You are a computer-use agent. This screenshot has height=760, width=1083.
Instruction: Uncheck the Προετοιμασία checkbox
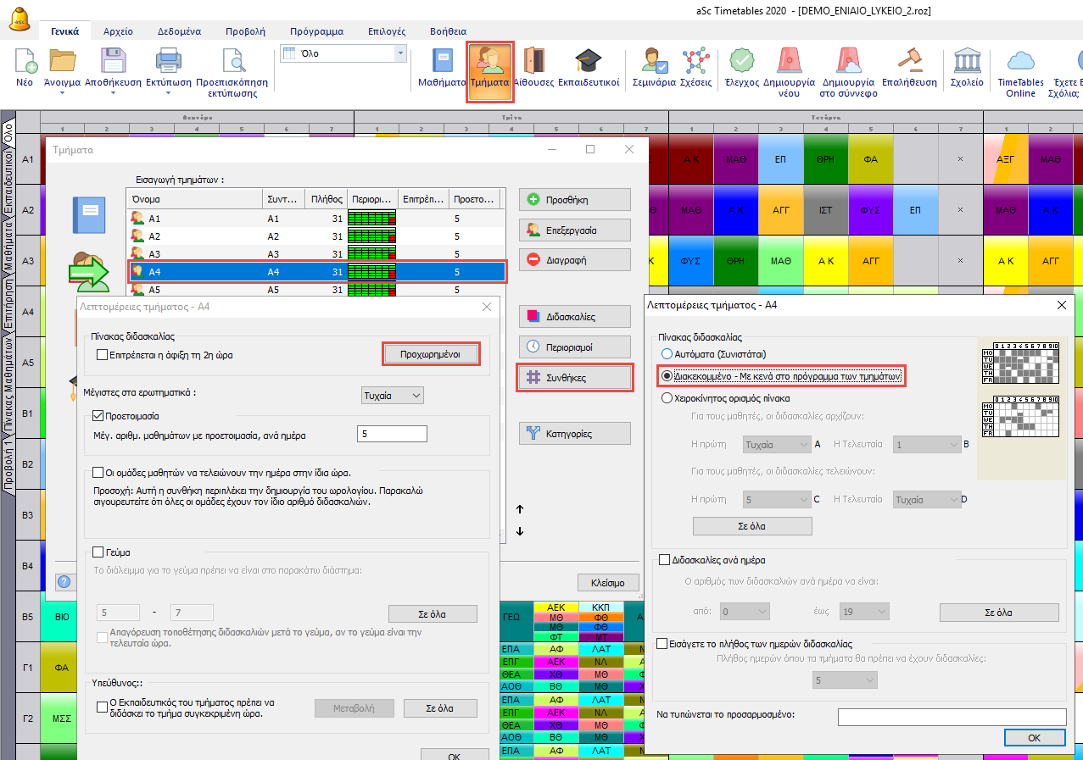(x=99, y=416)
